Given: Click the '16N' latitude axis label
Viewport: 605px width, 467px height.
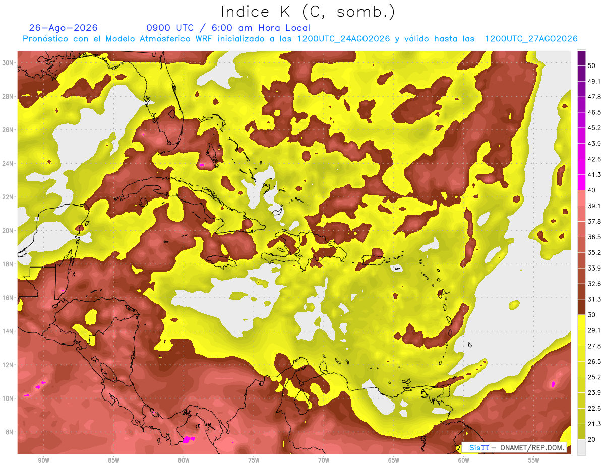Looking at the screenshot, I should click(8, 298).
